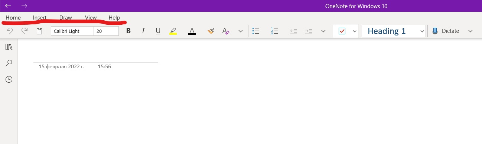Apply the black font color
This screenshot has height=144, width=482.
(192, 31)
